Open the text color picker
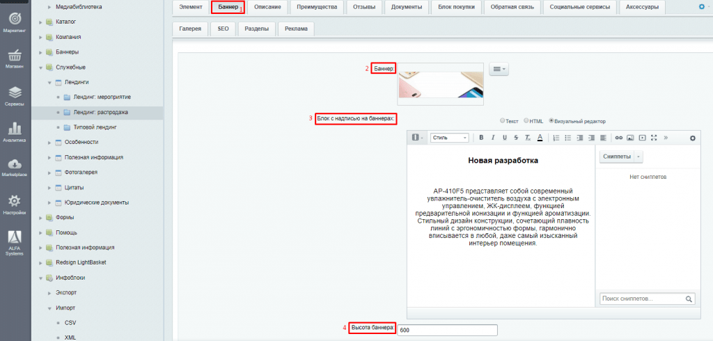Screen dimensions: 713x341 pyautogui.click(x=540, y=138)
